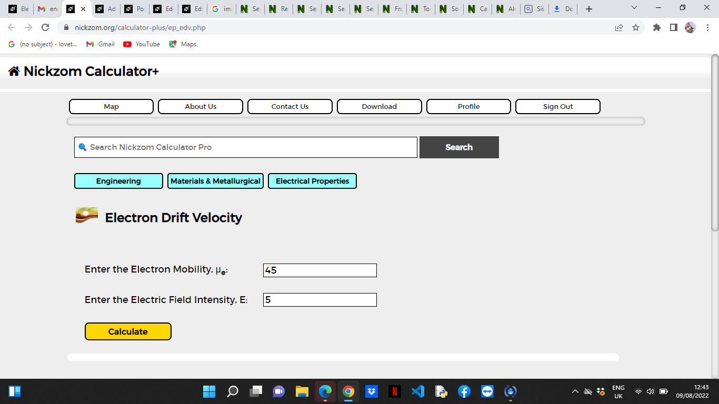The height and width of the screenshot is (404, 719).
Task: Switch to the Gmail 'enc' browser tab
Action: pyautogui.click(x=48, y=9)
